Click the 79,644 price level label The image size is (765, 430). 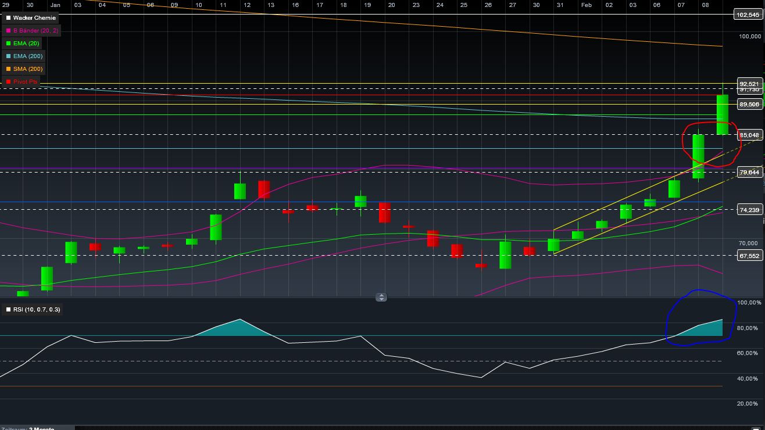[x=748, y=172]
